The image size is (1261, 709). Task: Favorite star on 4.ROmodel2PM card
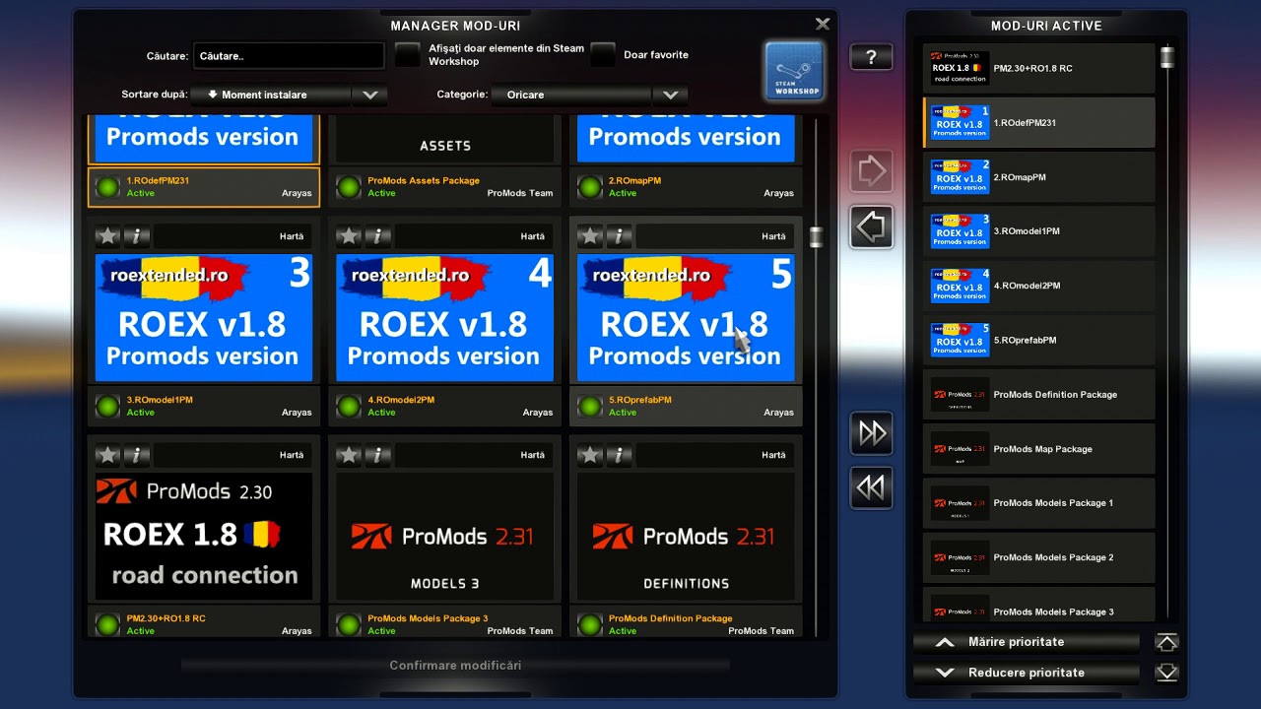pyautogui.click(x=349, y=236)
